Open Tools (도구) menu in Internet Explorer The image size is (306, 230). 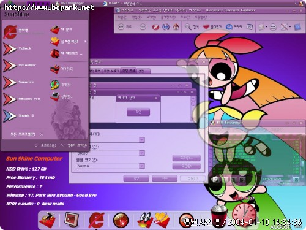tap(185, 17)
